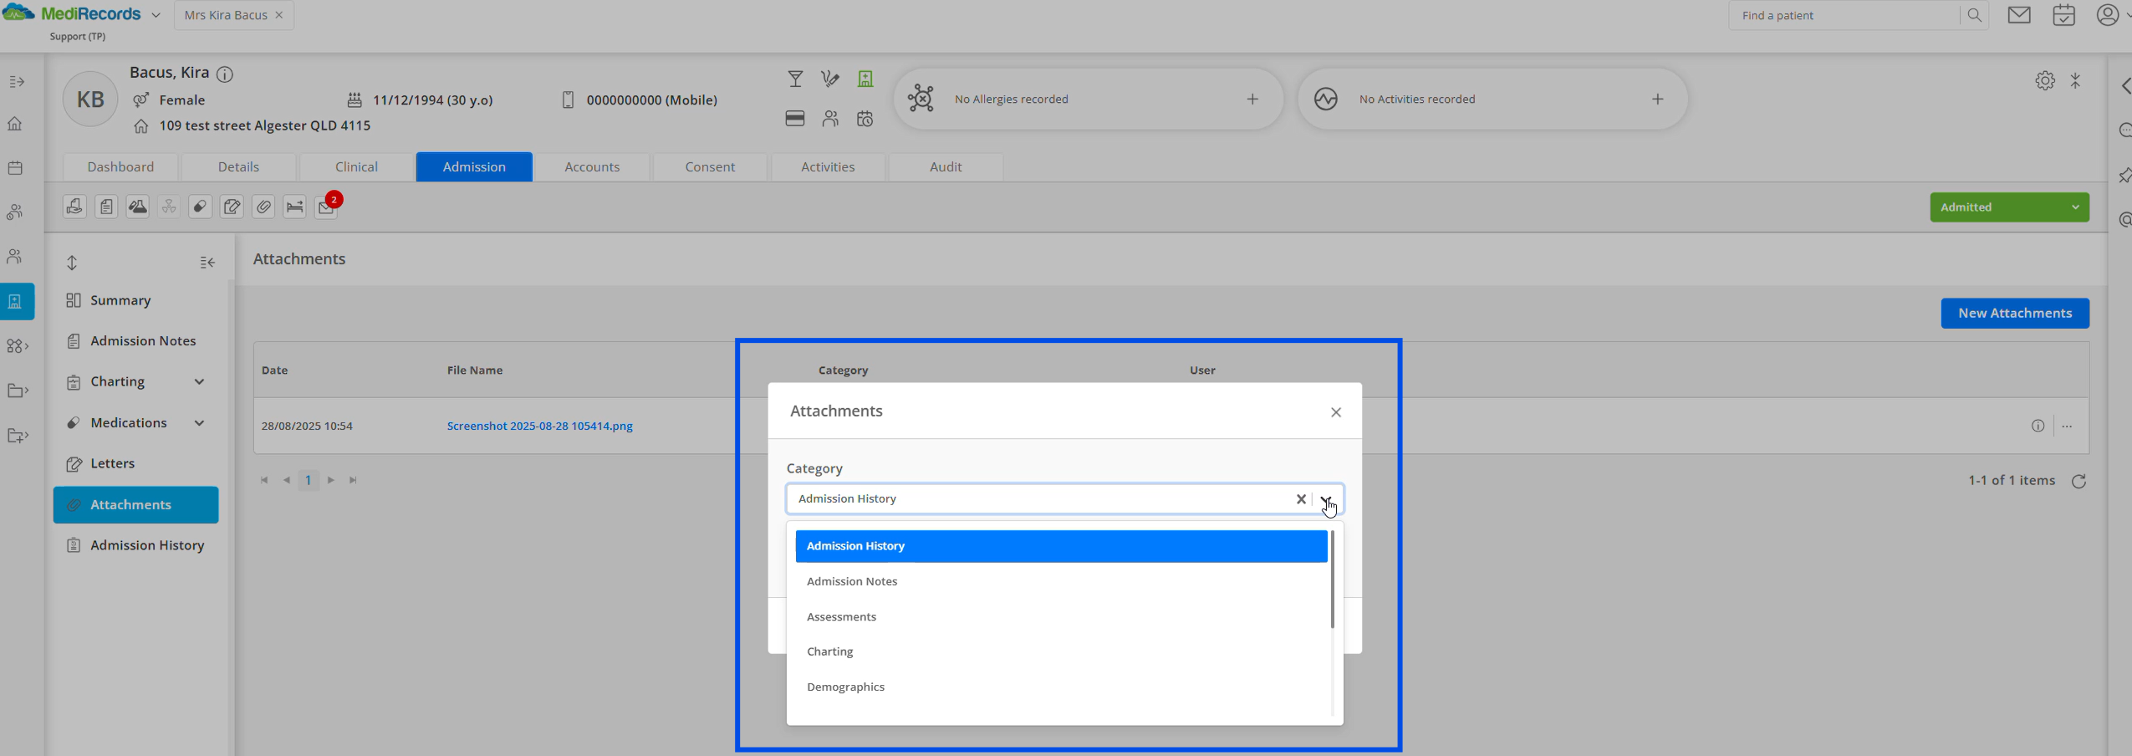Screen dimensions: 2132x756
Task: Switch to the Audit tab
Action: coord(944,166)
